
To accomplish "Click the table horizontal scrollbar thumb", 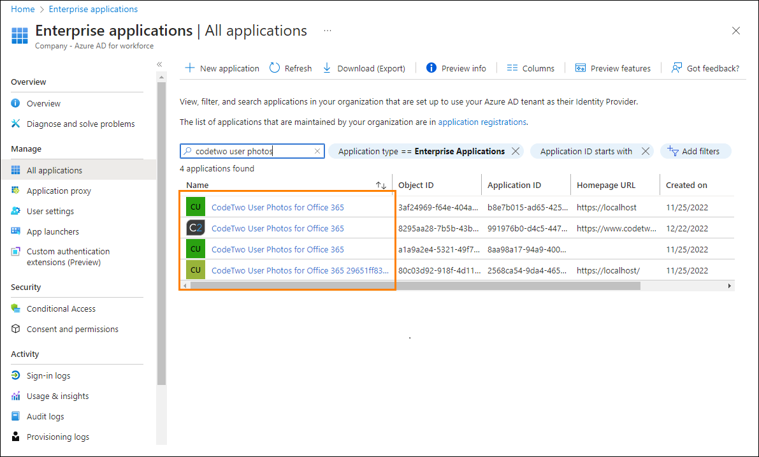I will pyautogui.click(x=416, y=286).
